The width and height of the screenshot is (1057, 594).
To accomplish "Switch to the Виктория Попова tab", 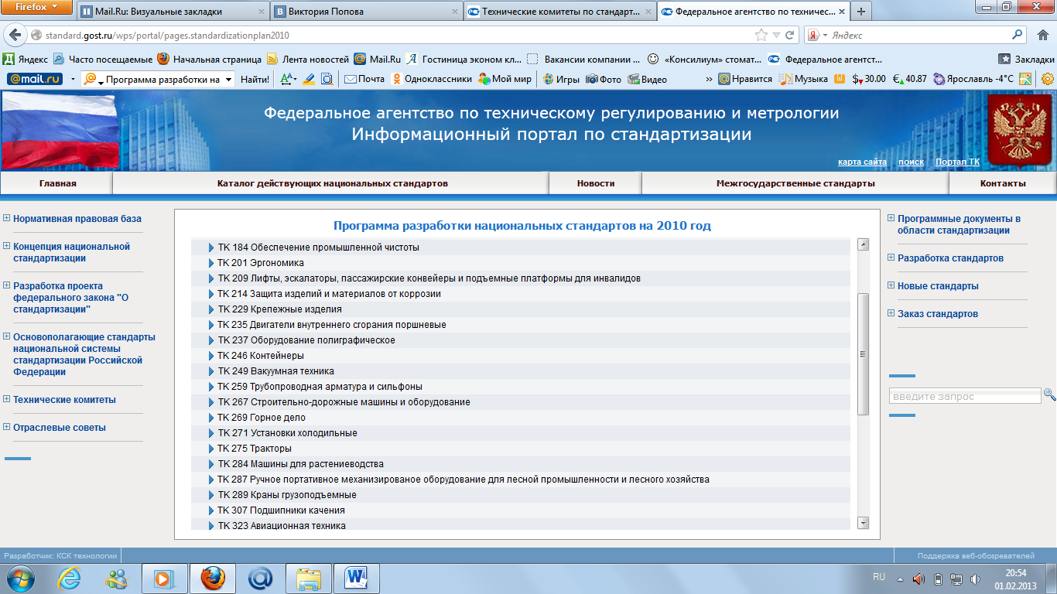I will pos(367,12).
